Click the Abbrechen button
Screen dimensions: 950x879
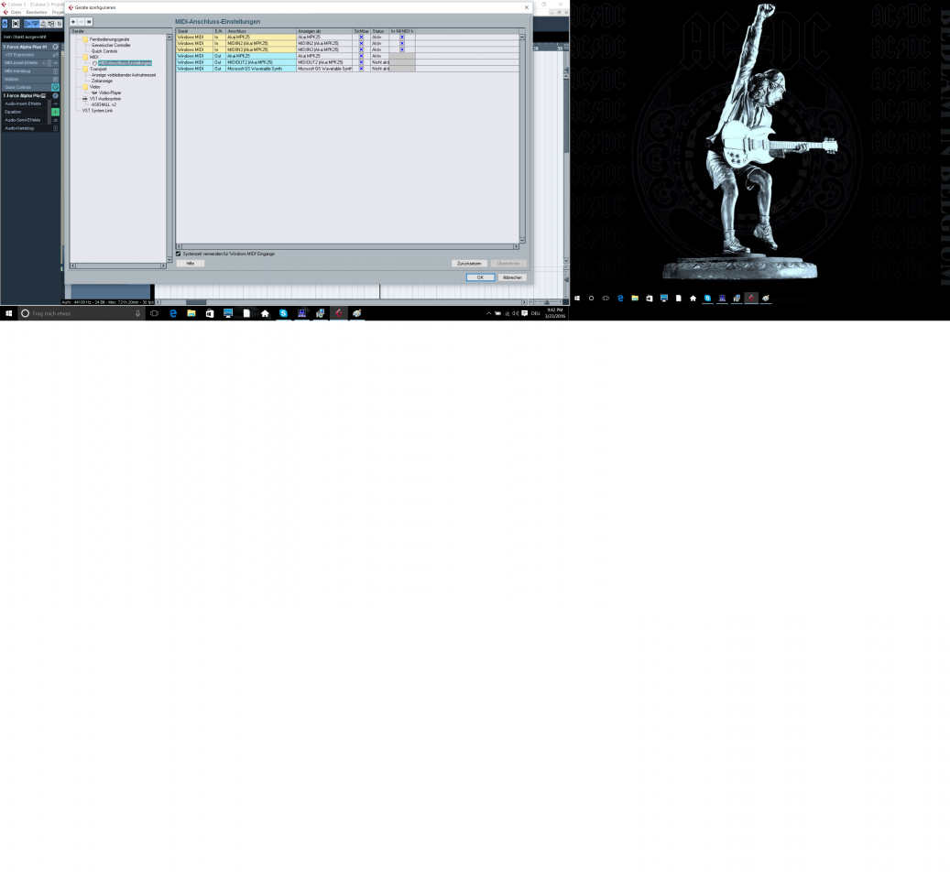point(513,277)
